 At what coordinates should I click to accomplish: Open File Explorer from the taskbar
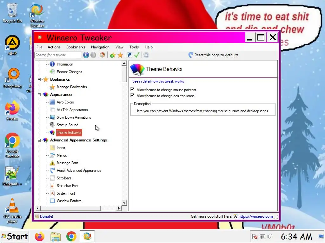tap(55, 236)
